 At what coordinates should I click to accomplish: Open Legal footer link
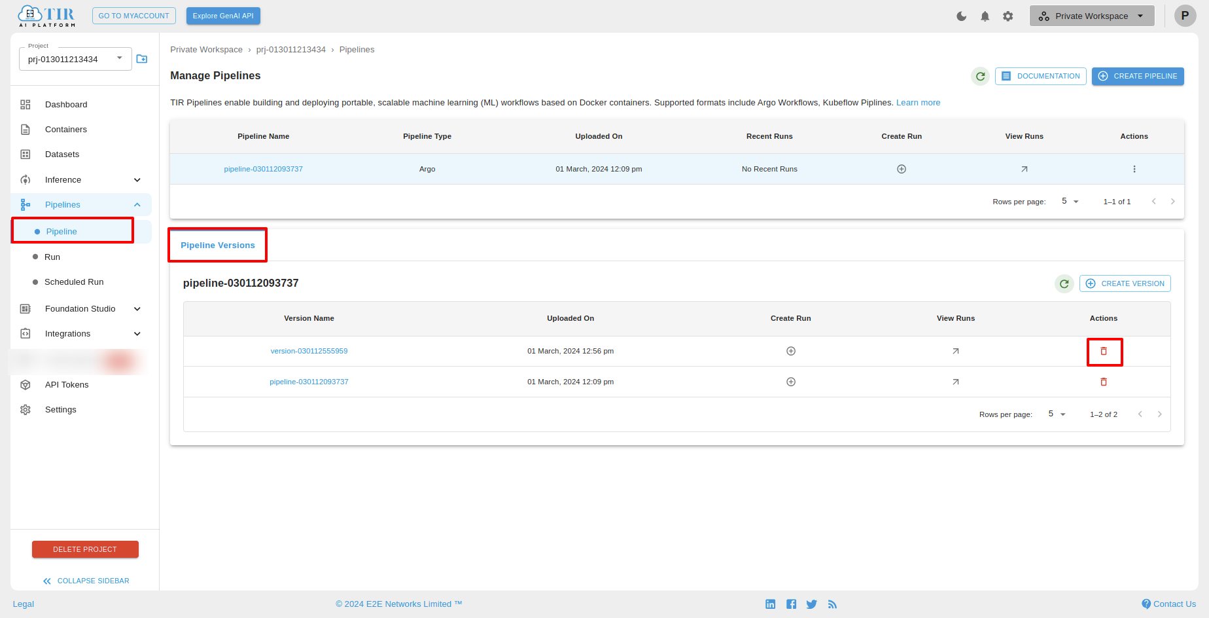coord(24,604)
